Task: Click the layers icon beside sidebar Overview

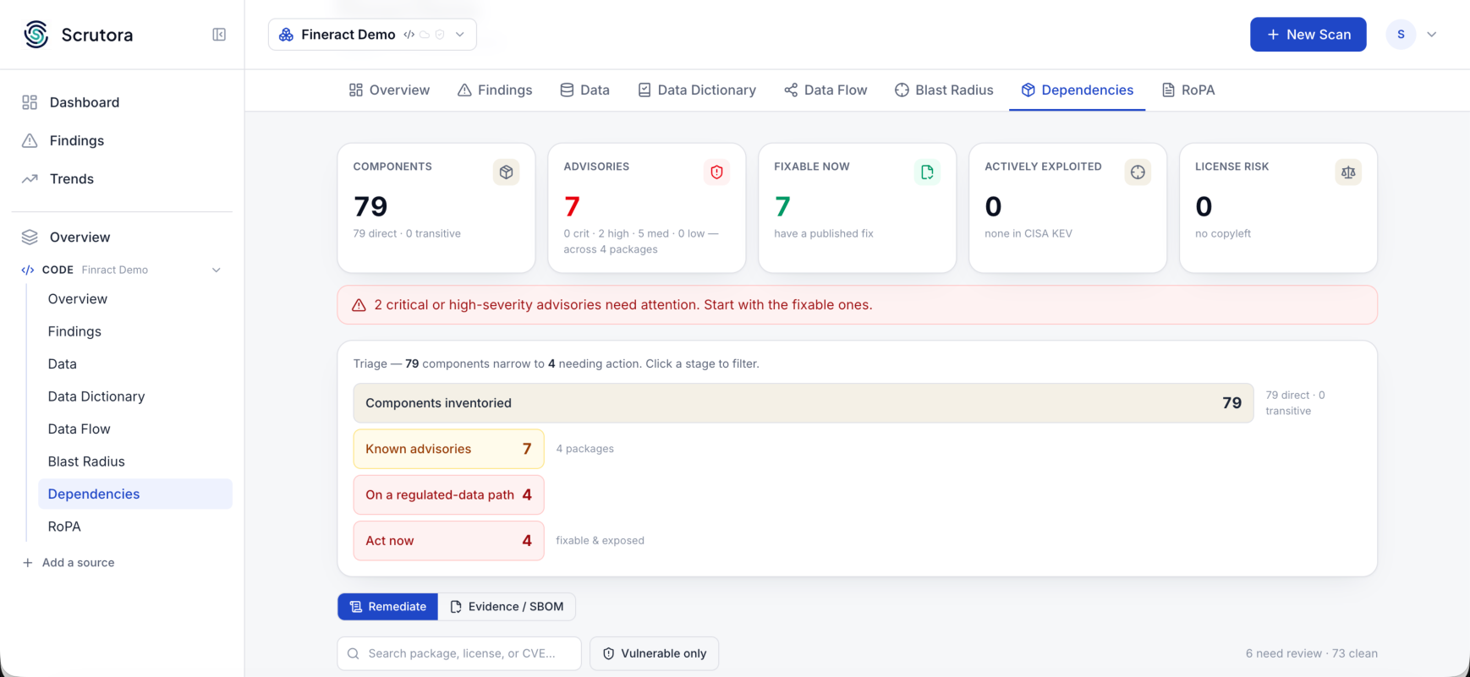Action: click(30, 237)
